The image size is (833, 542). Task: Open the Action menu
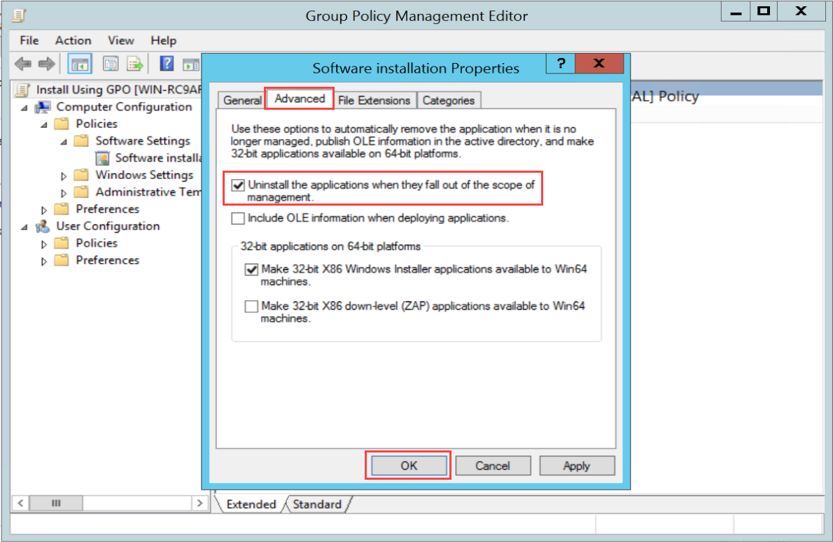[73, 41]
